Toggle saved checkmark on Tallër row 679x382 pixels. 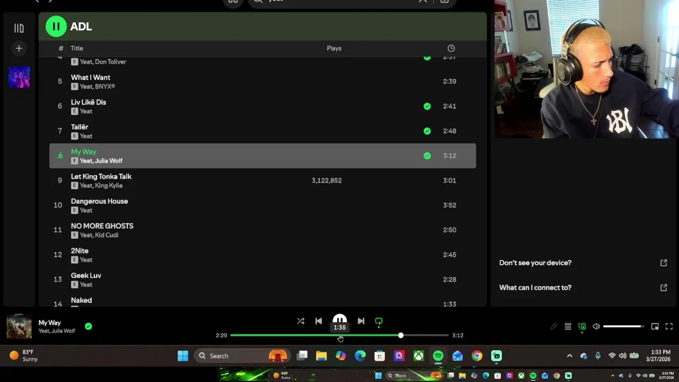tap(427, 131)
